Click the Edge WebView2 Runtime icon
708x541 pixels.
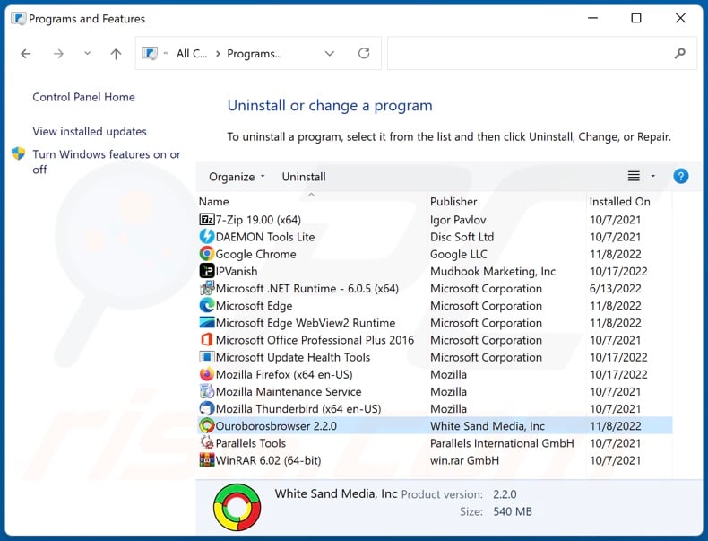click(x=207, y=323)
